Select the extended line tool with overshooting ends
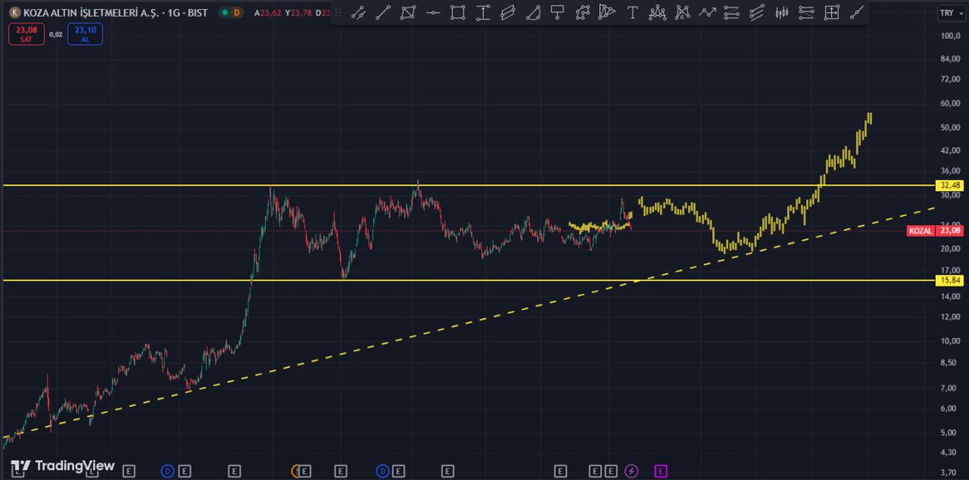The width and height of the screenshot is (969, 480). [359, 12]
